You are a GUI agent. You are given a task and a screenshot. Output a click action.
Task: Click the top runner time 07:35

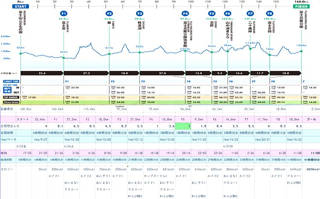(262, 97)
